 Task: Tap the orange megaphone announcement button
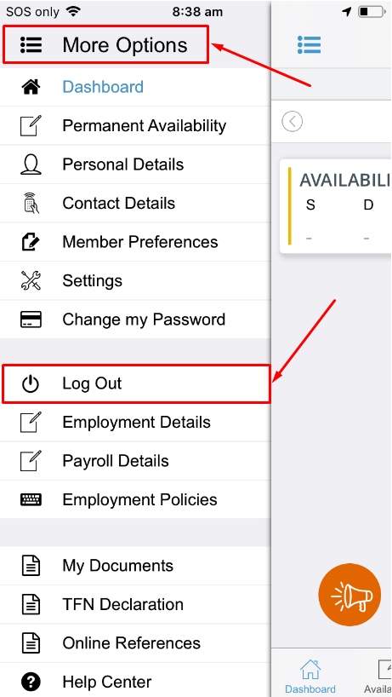coord(349,595)
